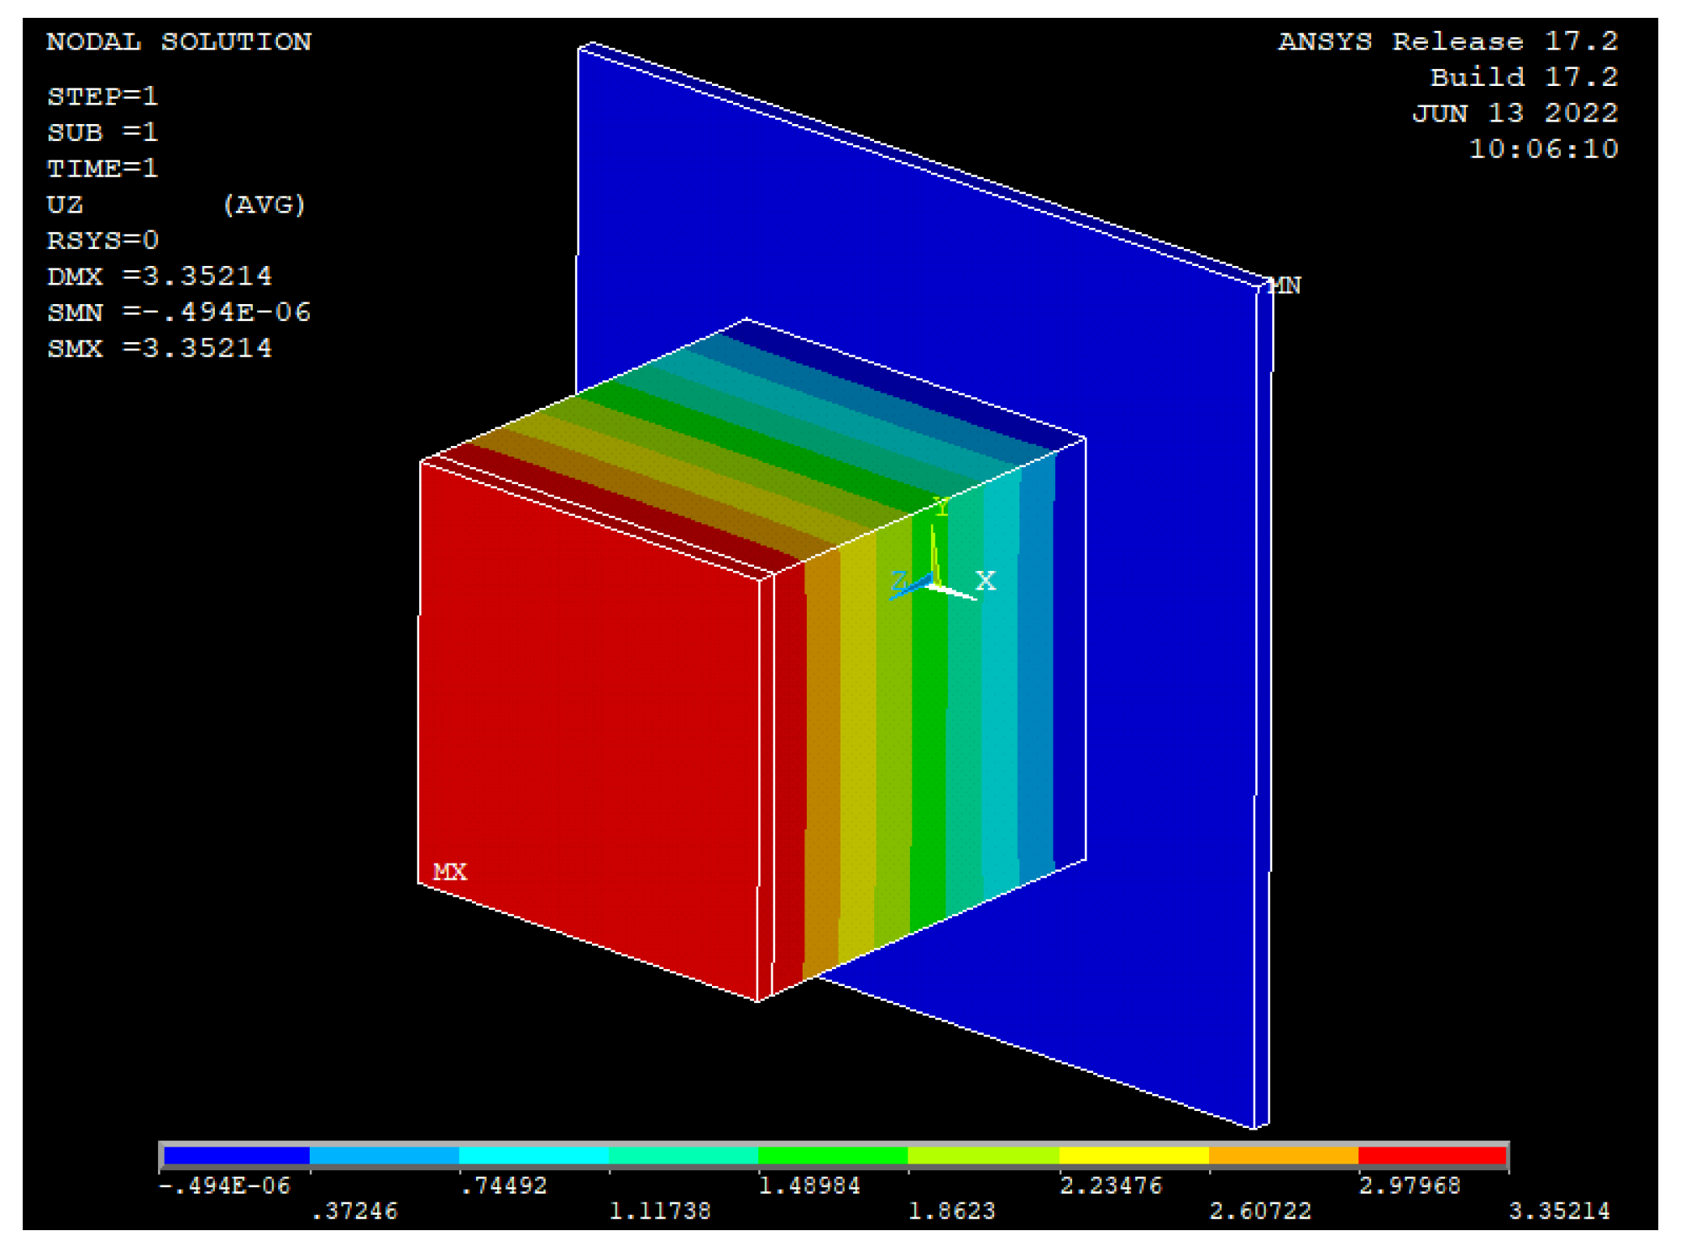
Task: Click the 1.48984 legend value
Action: point(808,1186)
